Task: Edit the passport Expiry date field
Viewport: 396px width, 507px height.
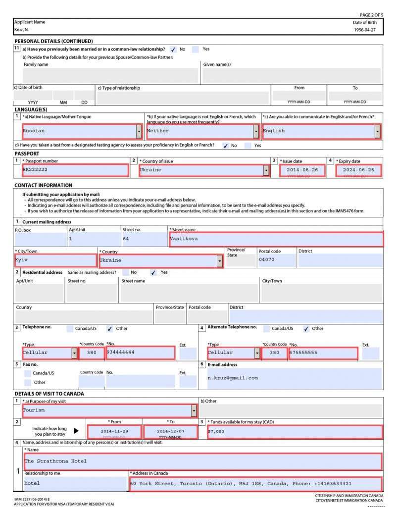Action: pyautogui.click(x=358, y=170)
